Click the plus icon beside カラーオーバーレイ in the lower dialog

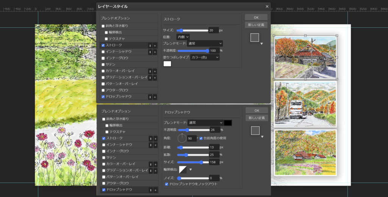pyautogui.click(x=155, y=164)
